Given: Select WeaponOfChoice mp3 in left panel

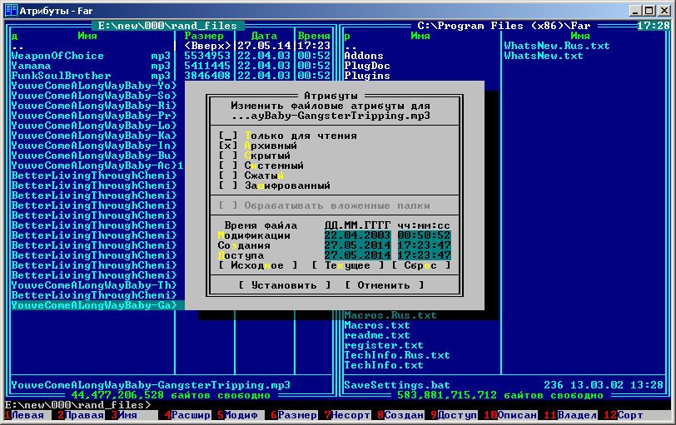Looking at the screenshot, I should pyautogui.click(x=57, y=56).
